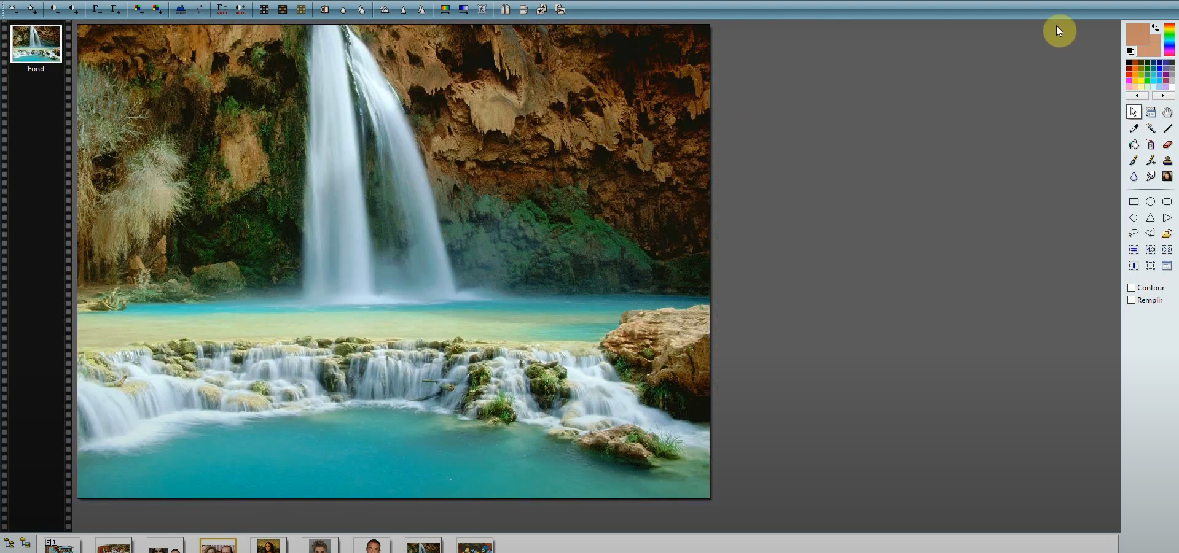Select the advanced brush tool

point(1150,160)
